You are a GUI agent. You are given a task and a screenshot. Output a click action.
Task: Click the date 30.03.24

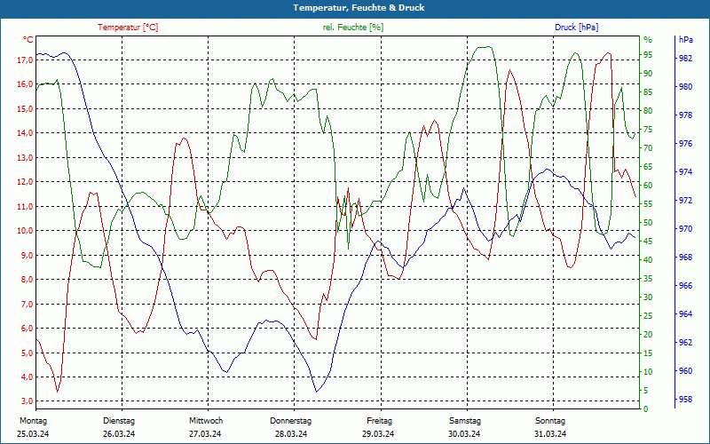tap(464, 434)
